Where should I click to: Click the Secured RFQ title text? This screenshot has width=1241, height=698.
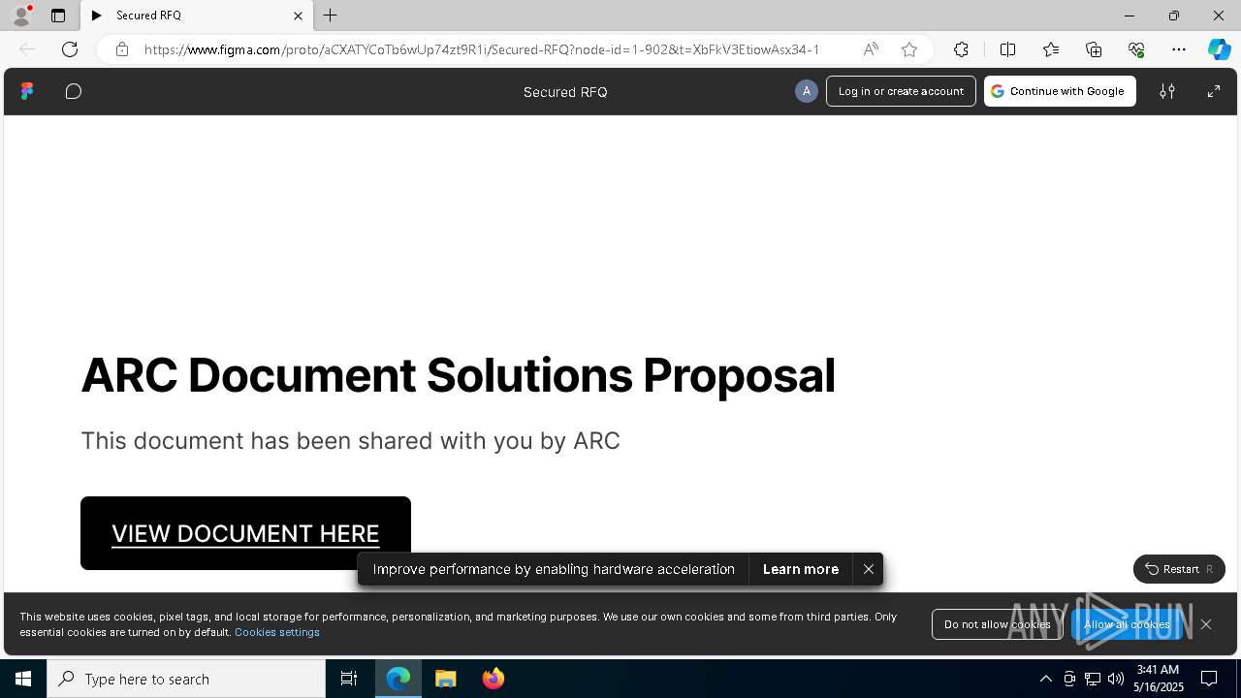[565, 92]
